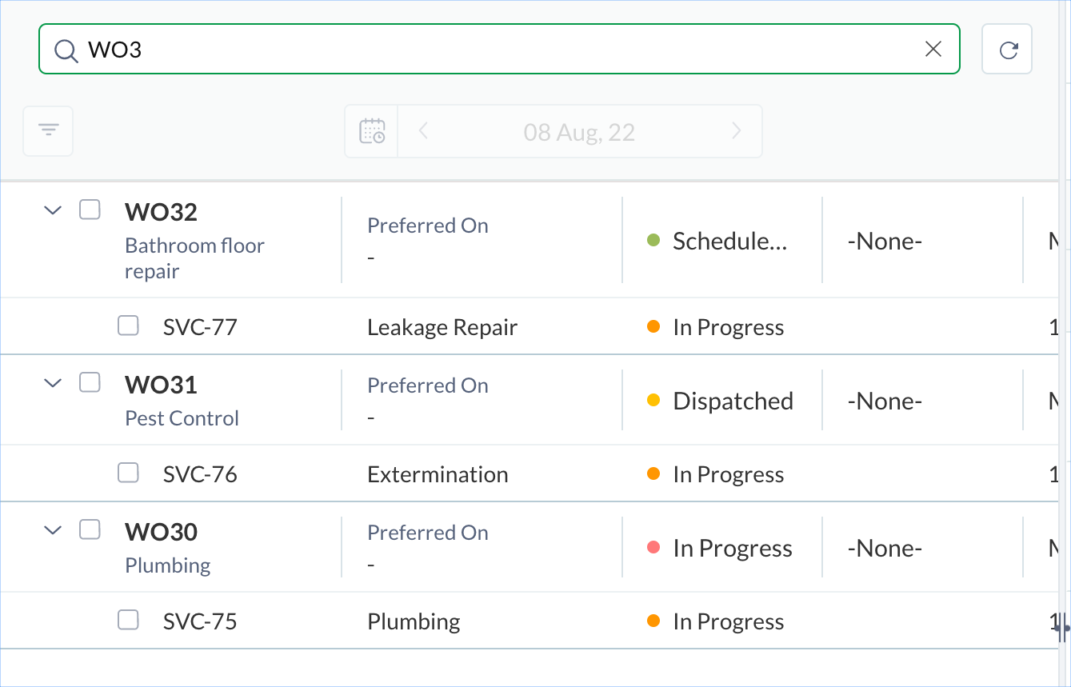The image size is (1071, 687).
Task: Open the filter options icon
Action: [x=49, y=130]
